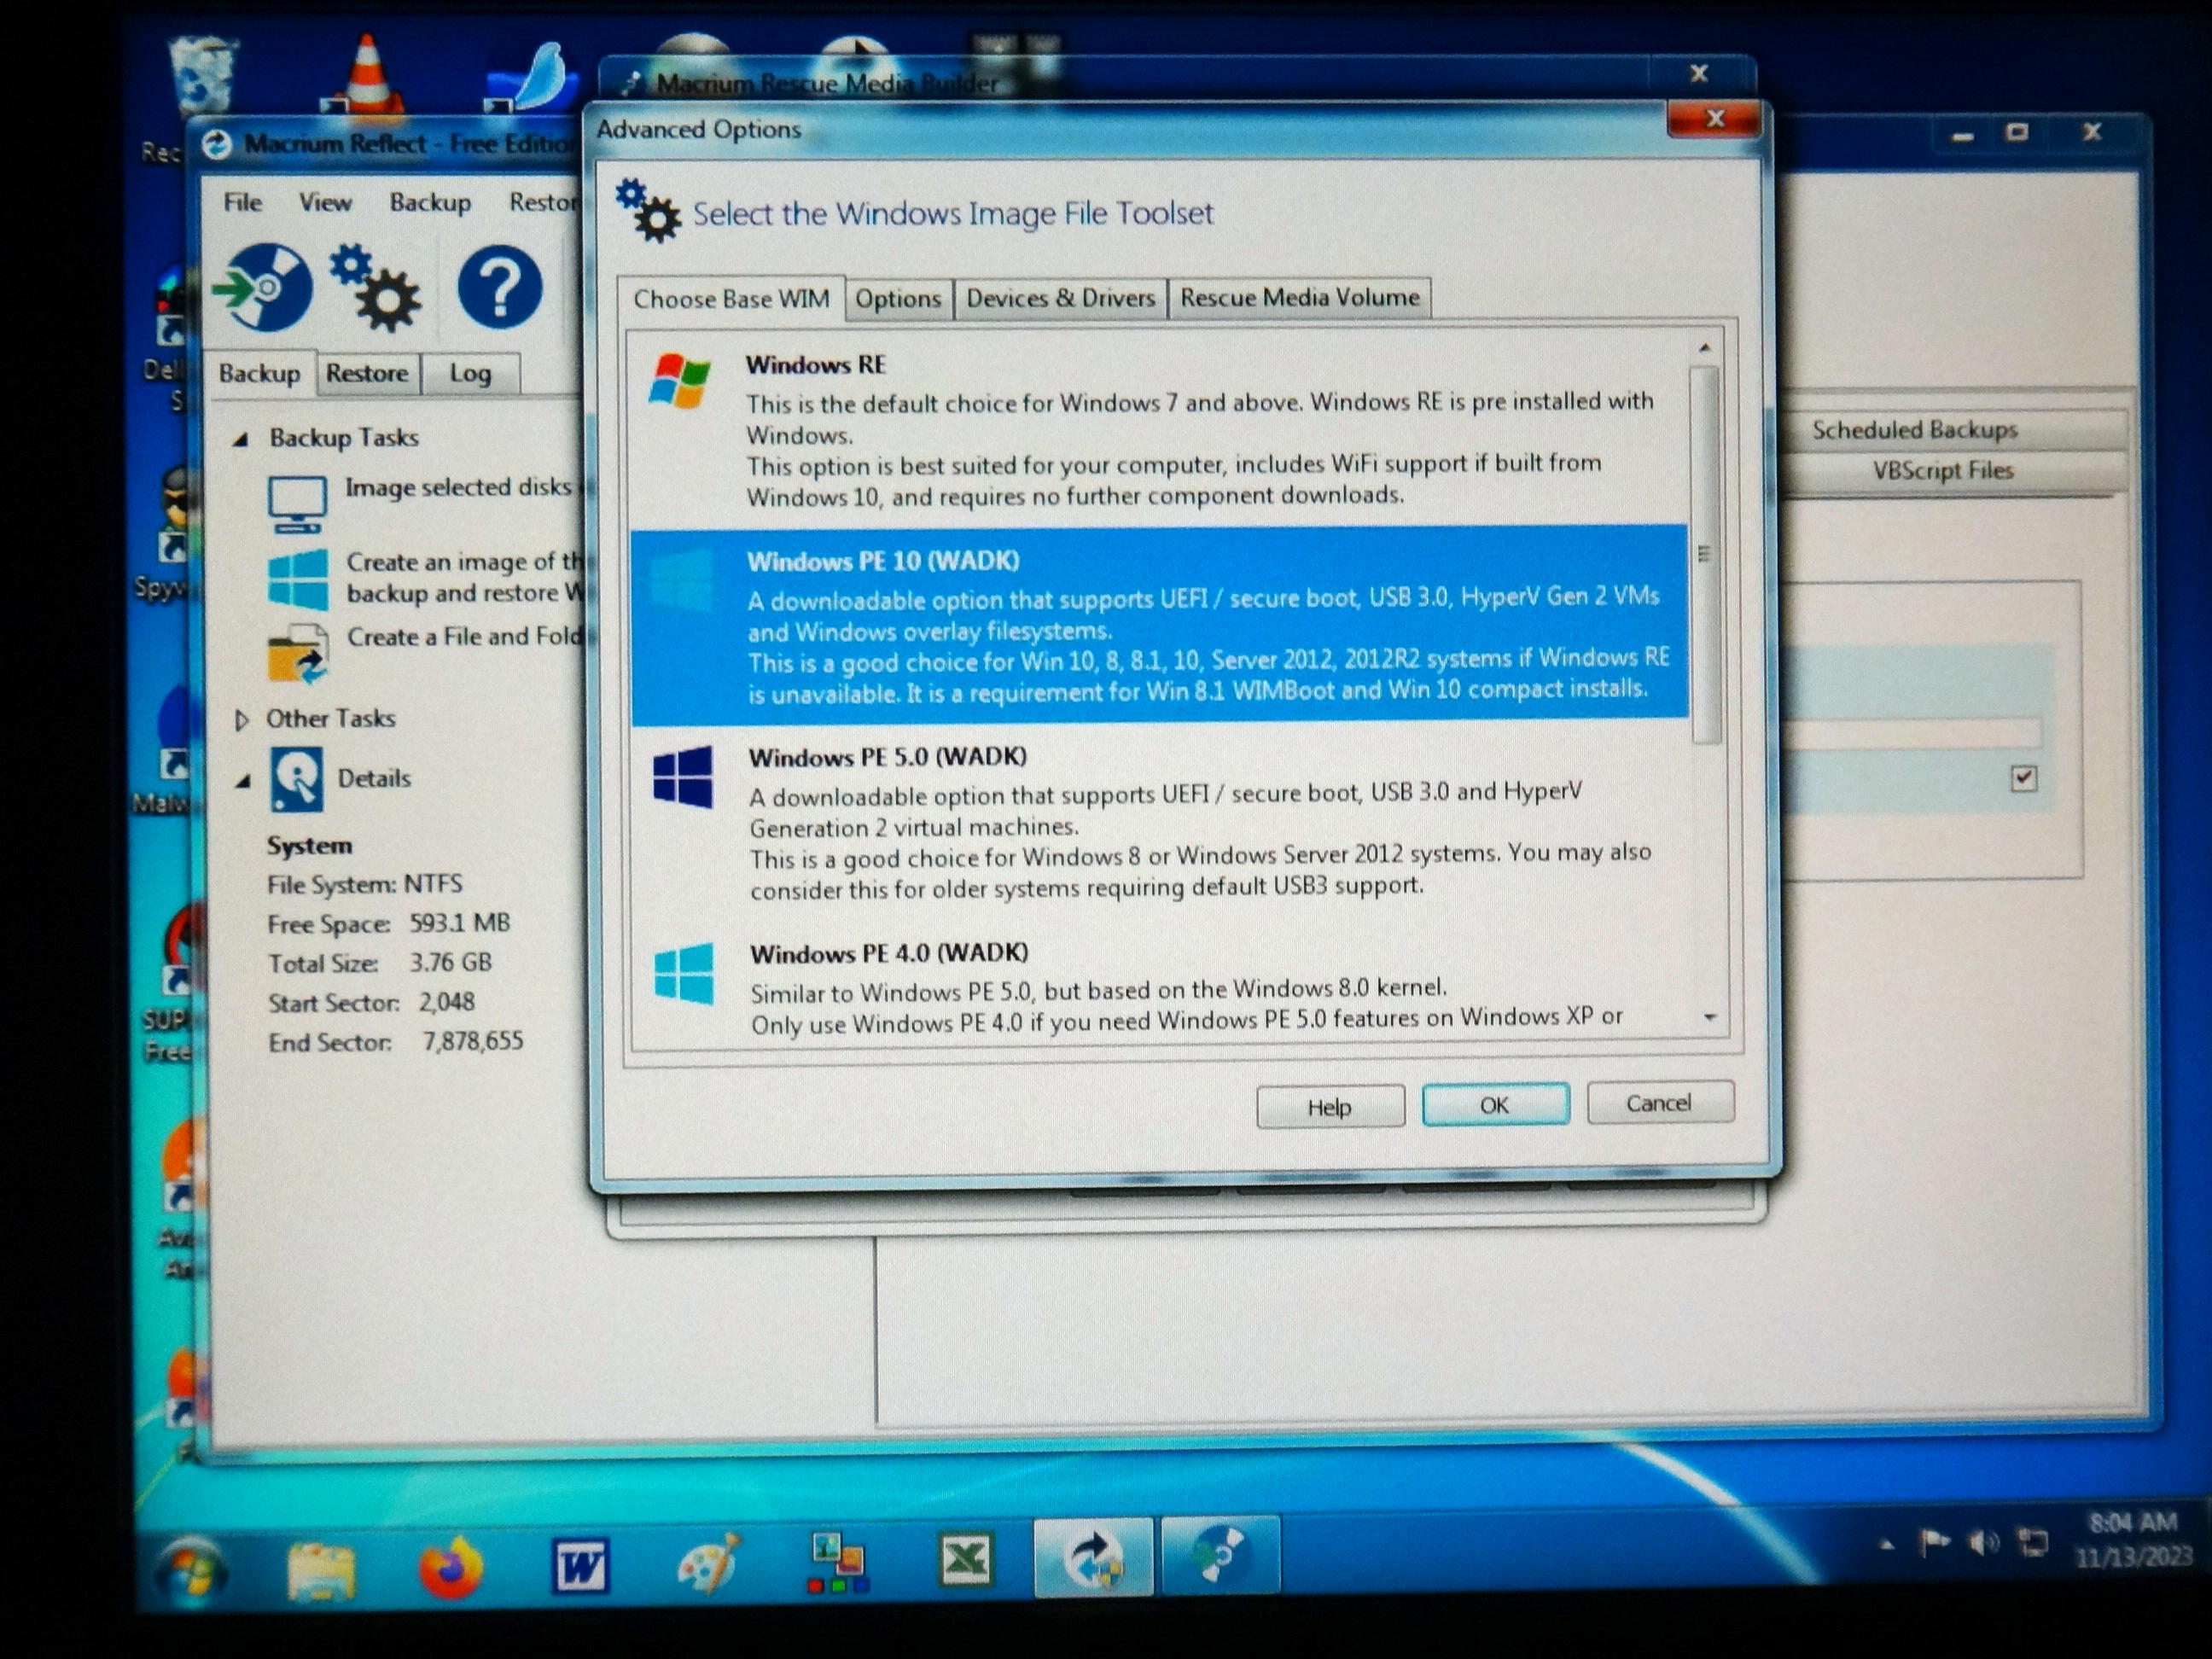2212x1659 pixels.
Task: Click the Scheduled Backups tab
Action: [x=1914, y=430]
